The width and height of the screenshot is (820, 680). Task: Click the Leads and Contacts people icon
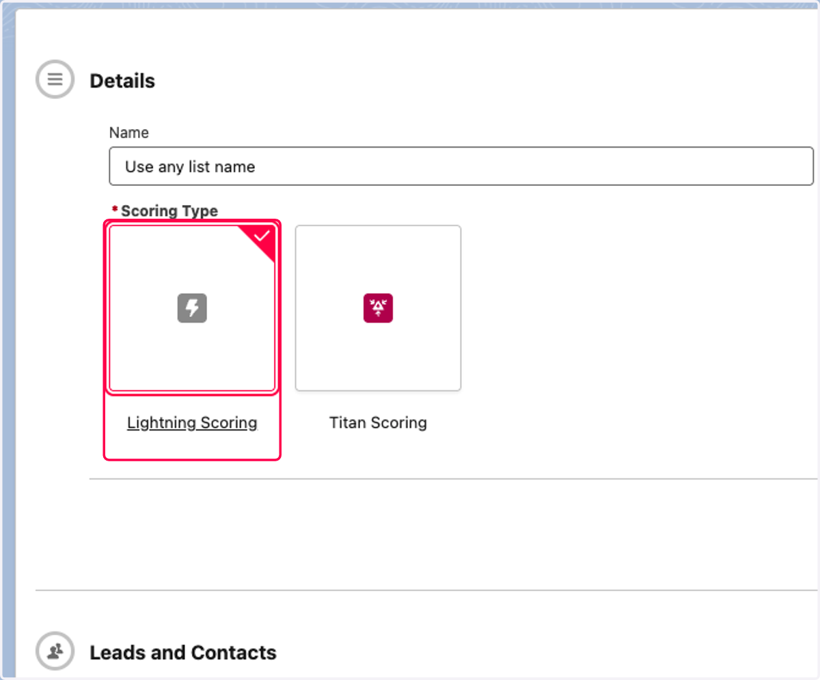pos(55,651)
